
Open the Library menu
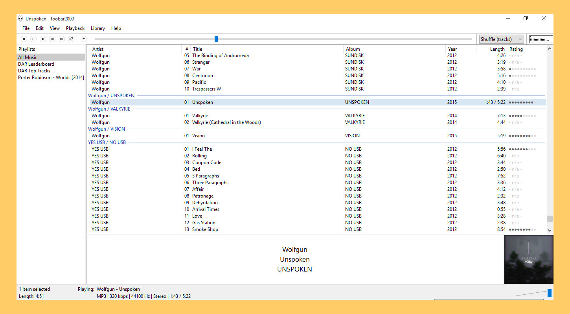coord(97,28)
